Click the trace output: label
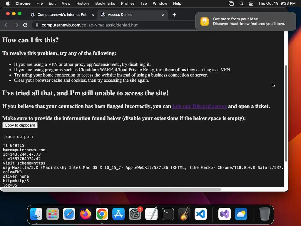 point(18,137)
